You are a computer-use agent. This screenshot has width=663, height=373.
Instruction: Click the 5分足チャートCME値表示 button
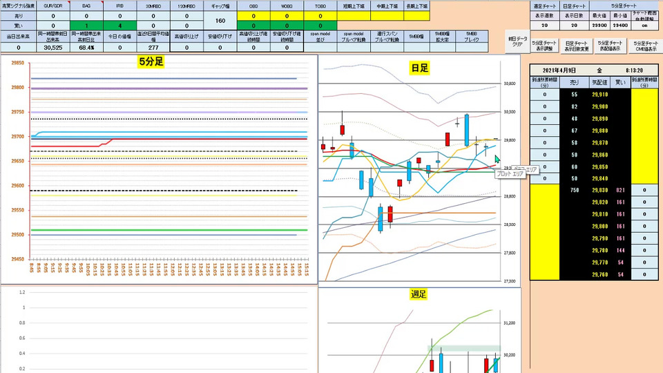(x=645, y=46)
